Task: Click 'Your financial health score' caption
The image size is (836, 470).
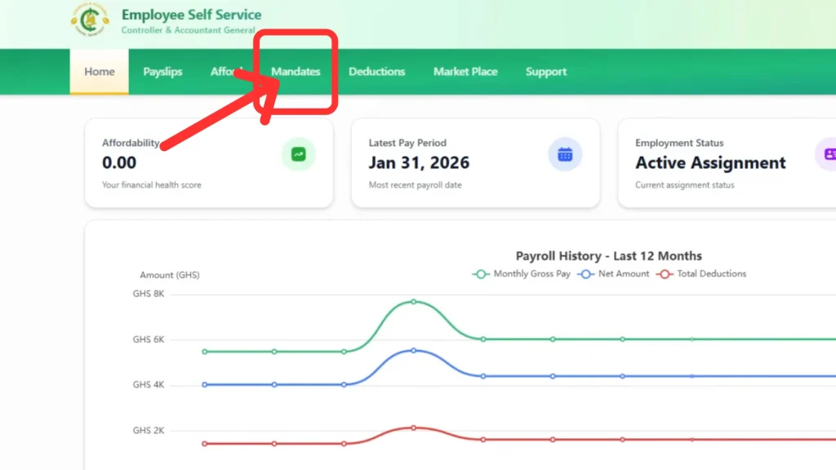Action: pyautogui.click(x=152, y=185)
